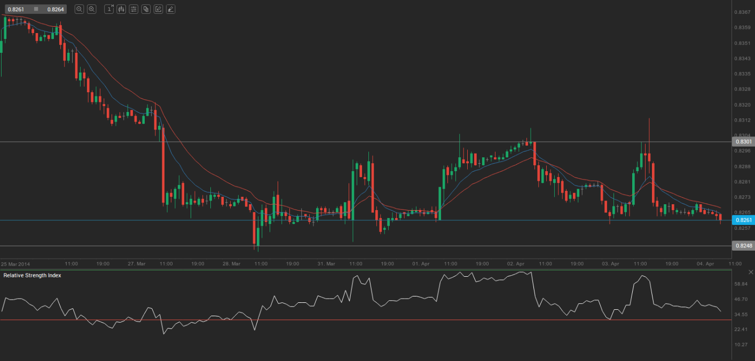Click the 04. Apr date label

click(705, 264)
